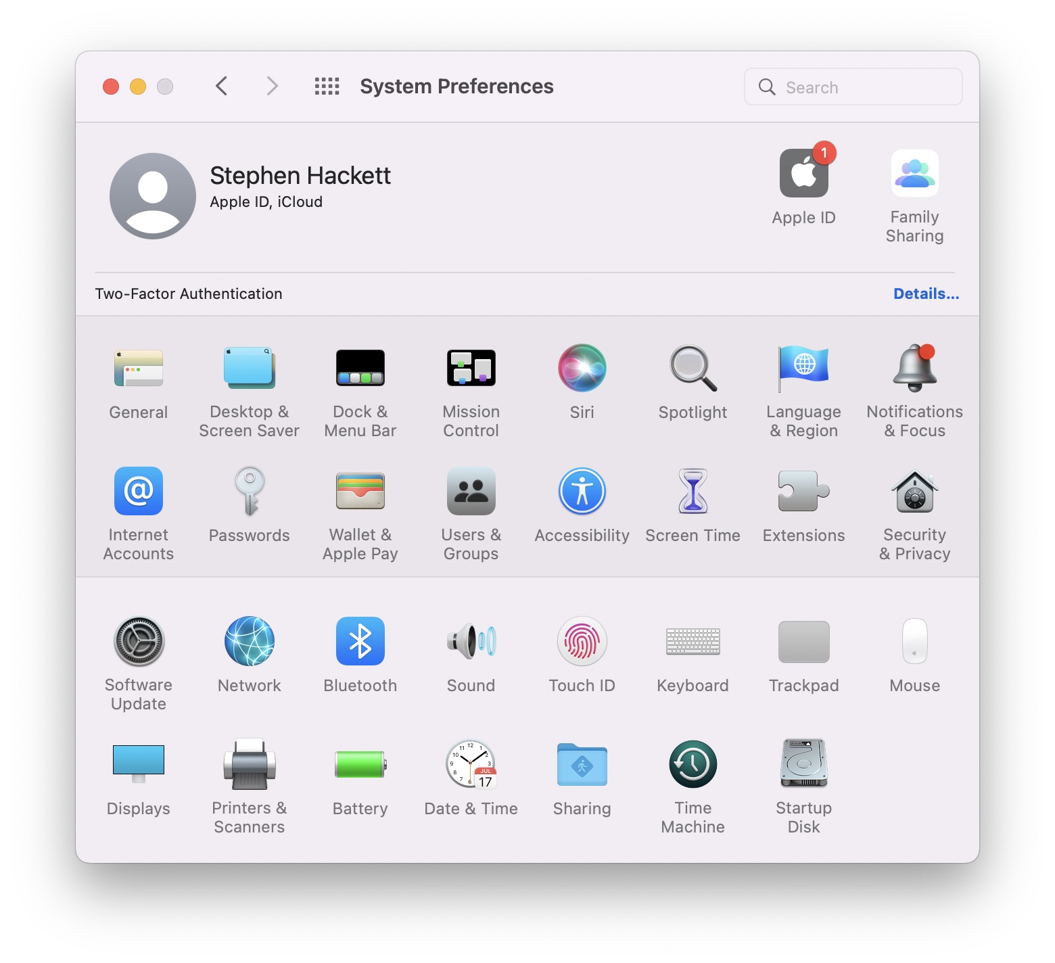Go forward with the right chevron
The width and height of the screenshot is (1055, 963).
pyautogui.click(x=272, y=86)
